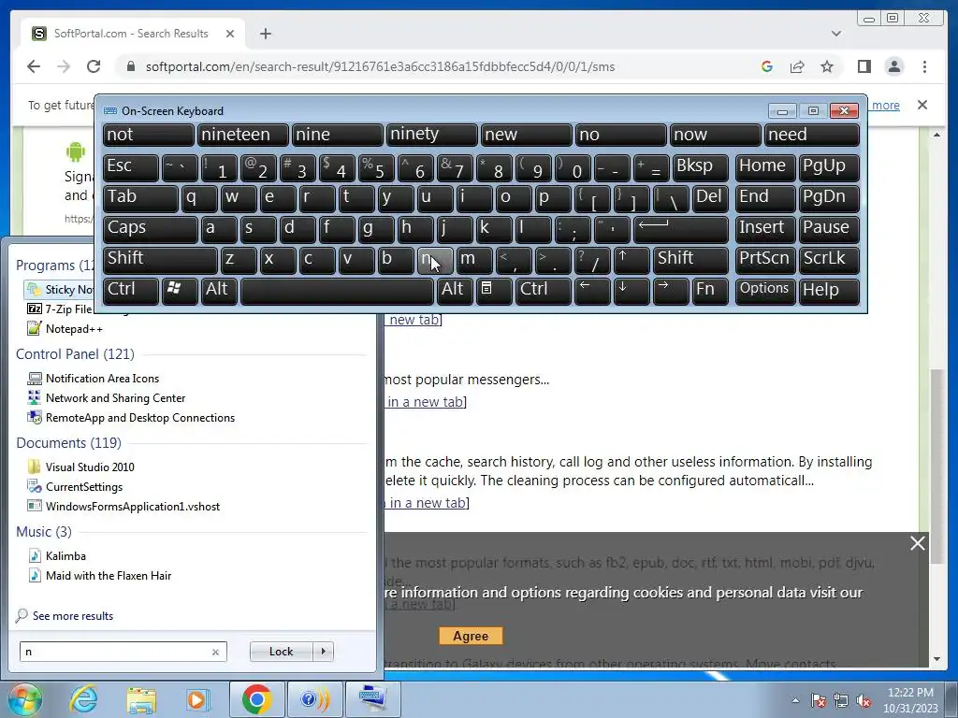958x718 pixels.
Task: Switch to Chrome on the taskbar
Action: (x=256, y=699)
